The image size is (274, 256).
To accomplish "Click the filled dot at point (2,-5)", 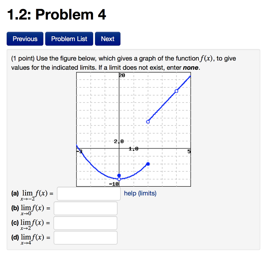I will 148,164.
